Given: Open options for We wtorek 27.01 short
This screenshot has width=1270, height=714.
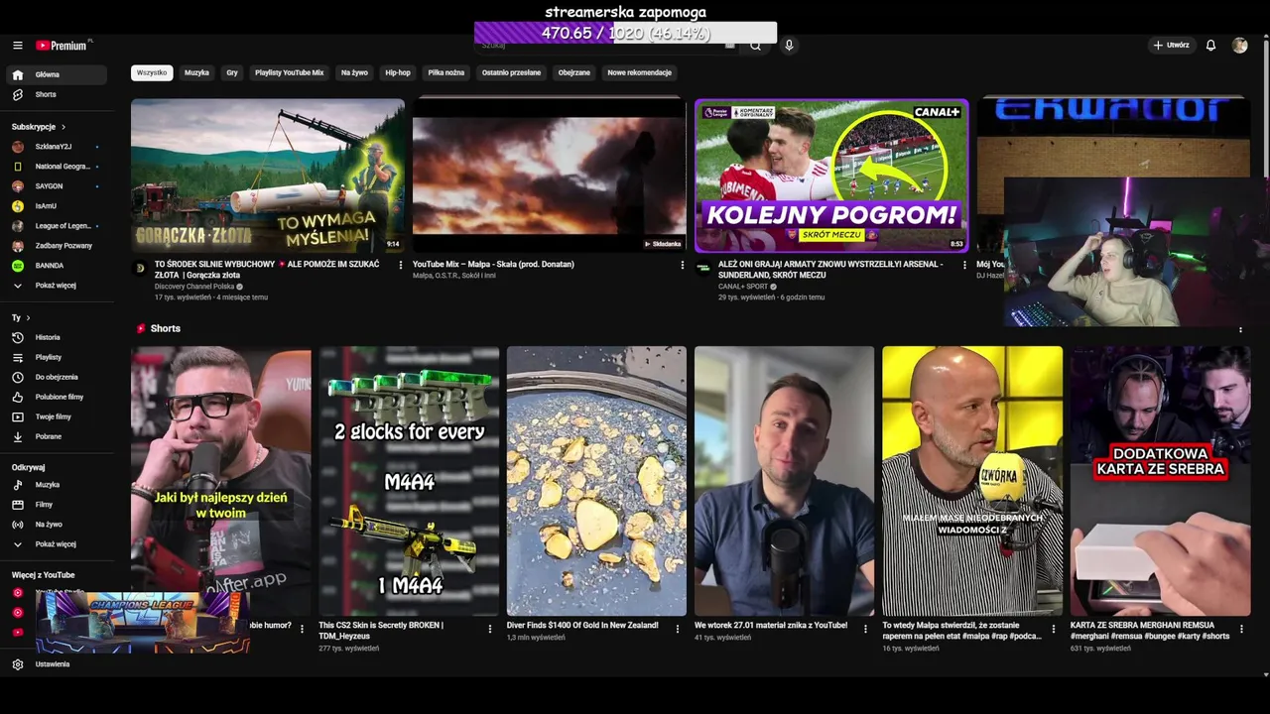Looking at the screenshot, I should [x=865, y=628].
